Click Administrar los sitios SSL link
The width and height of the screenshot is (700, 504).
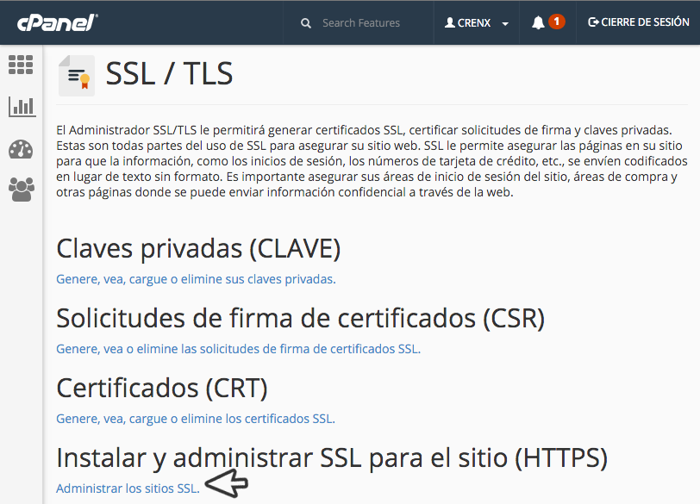pos(128,488)
